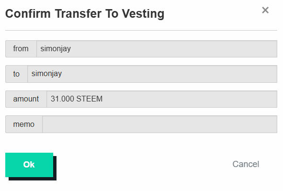283x191 pixels.
Task: Click the '31.000' number in the amount field
Action: (62, 99)
